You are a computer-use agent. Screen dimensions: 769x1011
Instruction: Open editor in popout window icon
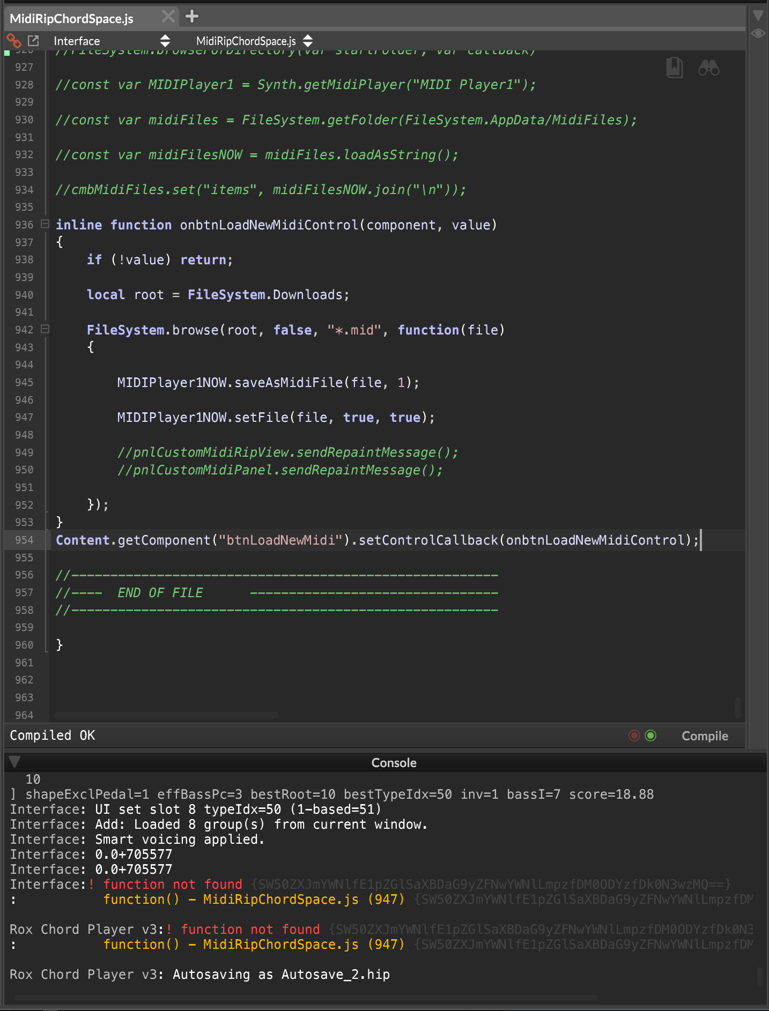[33, 41]
